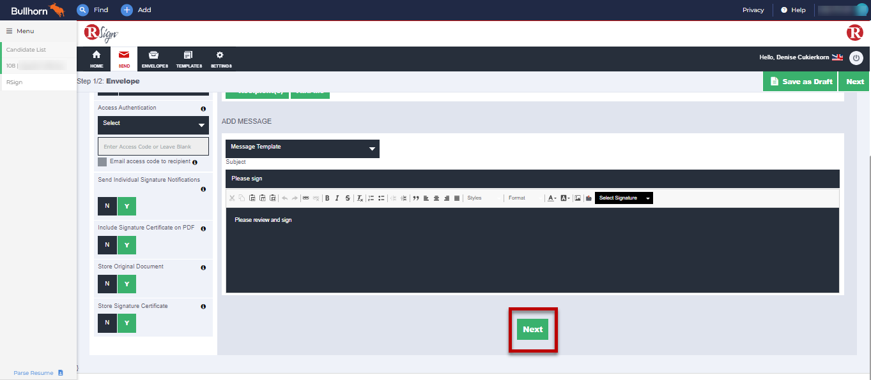Click the power logout icon
This screenshot has width=871, height=380.
856,58
